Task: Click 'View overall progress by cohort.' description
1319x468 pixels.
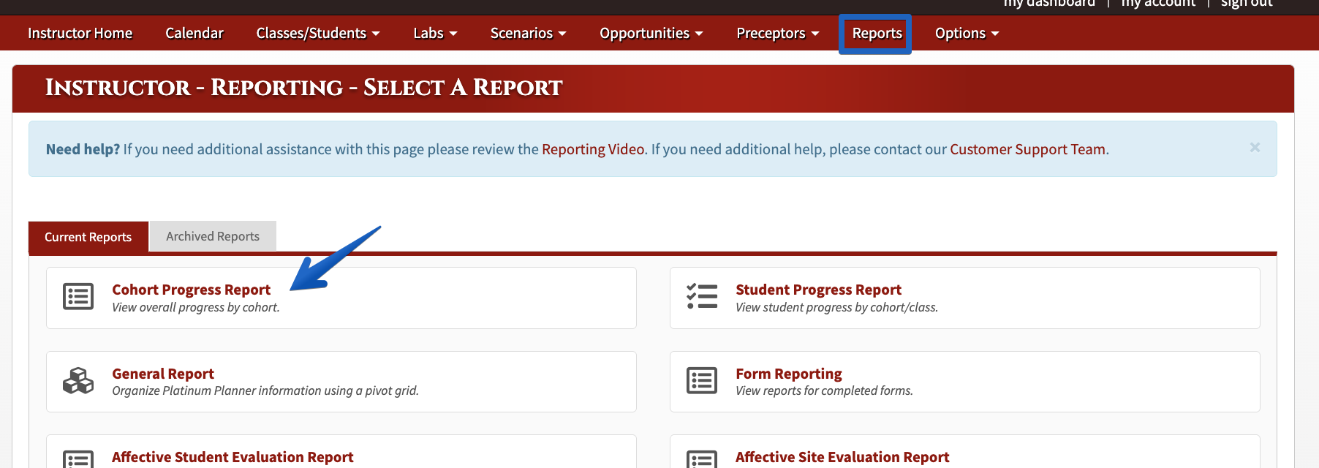Action: pos(196,308)
